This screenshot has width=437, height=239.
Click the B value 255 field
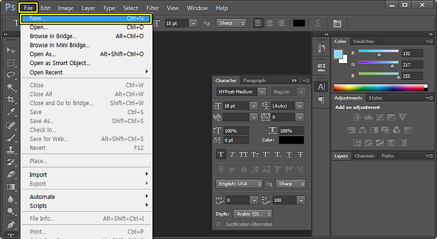pyautogui.click(x=412, y=76)
